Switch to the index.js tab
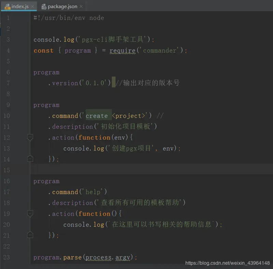This screenshot has height=269, width=273. (x=19, y=6)
